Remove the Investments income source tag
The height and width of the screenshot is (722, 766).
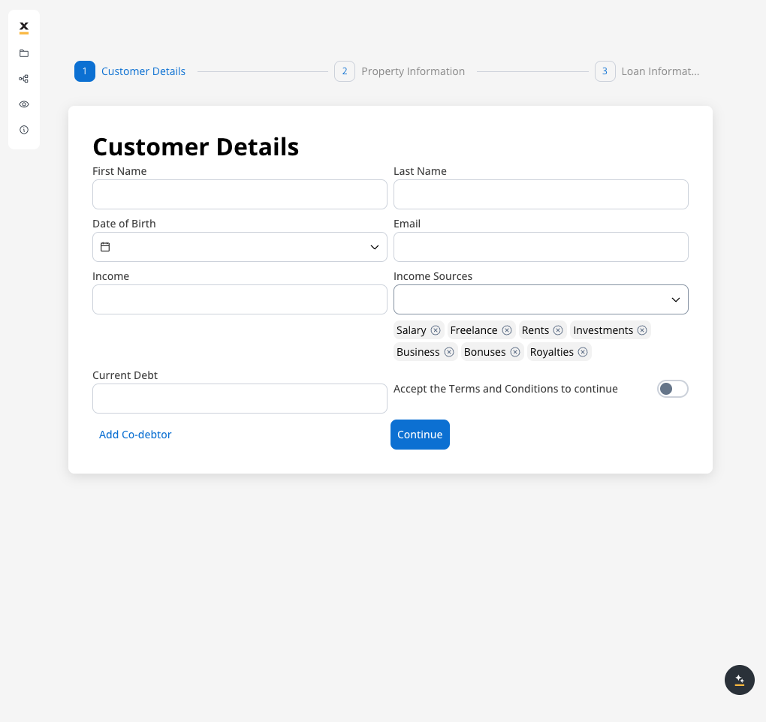pos(642,330)
